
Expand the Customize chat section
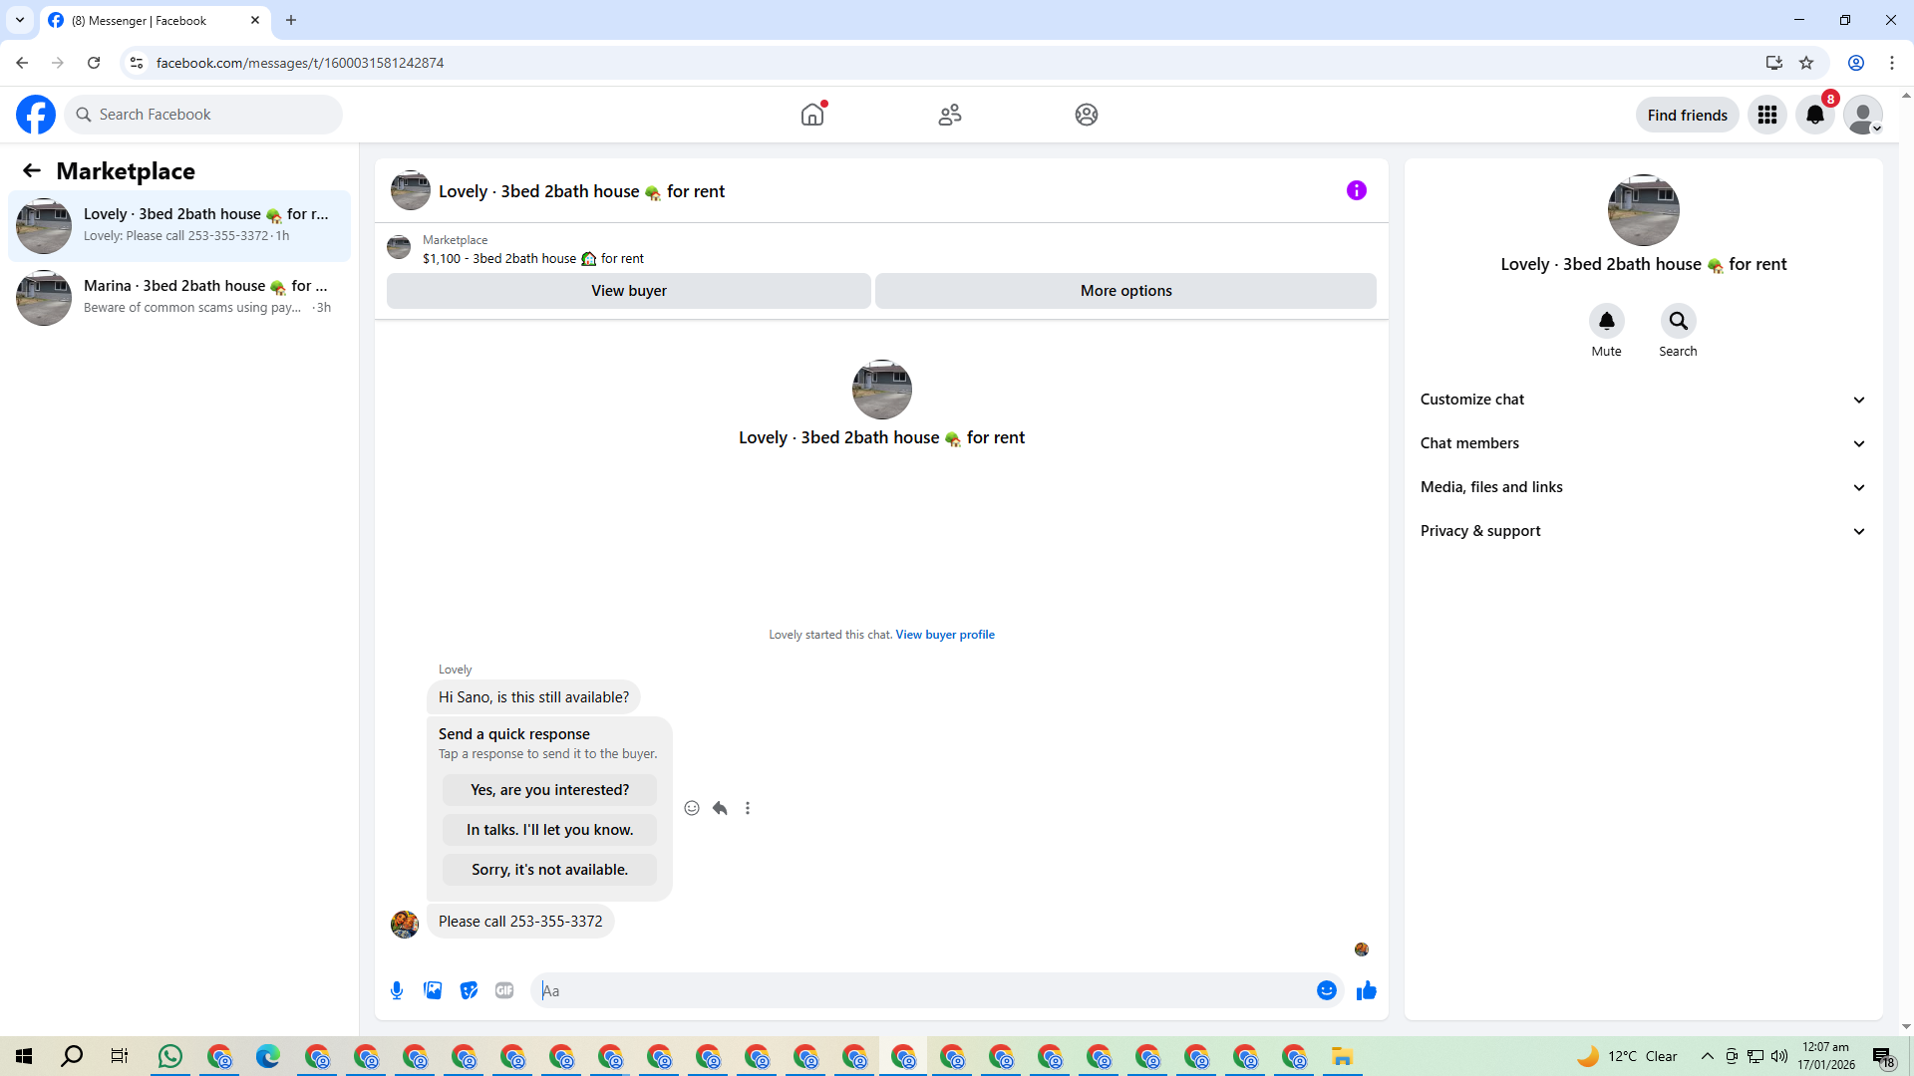point(1642,400)
